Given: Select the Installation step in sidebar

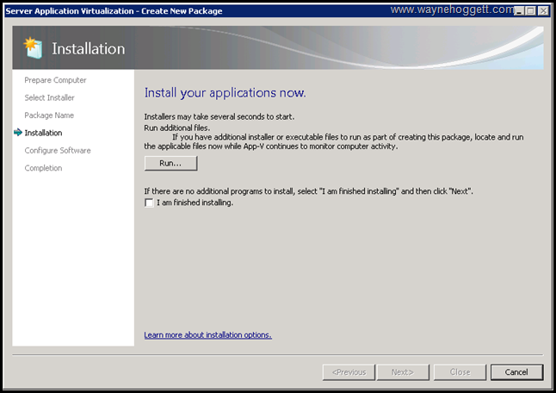Looking at the screenshot, I should click(43, 133).
